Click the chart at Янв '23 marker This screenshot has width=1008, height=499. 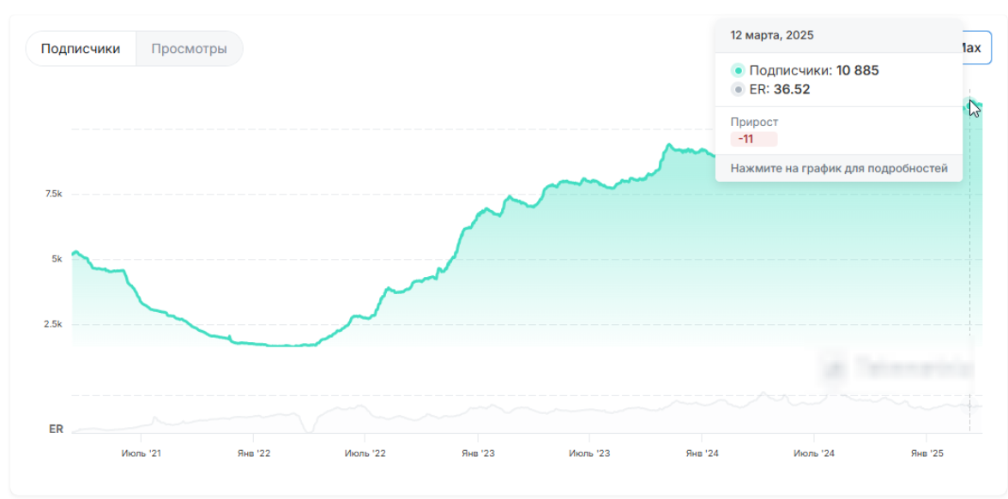[478, 453]
